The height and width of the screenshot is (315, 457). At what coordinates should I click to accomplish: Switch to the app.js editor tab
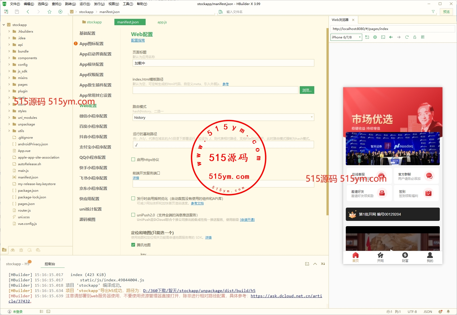coord(162,22)
